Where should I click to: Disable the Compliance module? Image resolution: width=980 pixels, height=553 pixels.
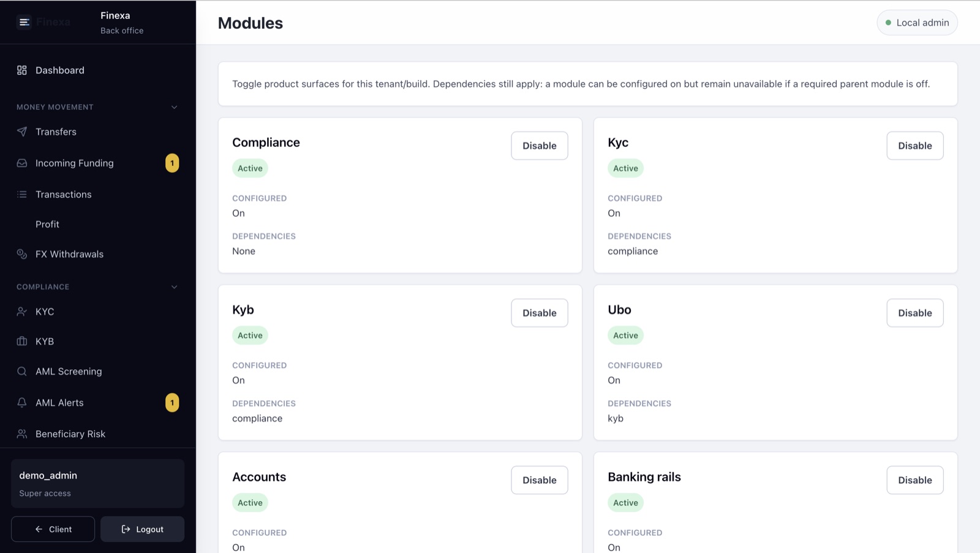pyautogui.click(x=540, y=146)
